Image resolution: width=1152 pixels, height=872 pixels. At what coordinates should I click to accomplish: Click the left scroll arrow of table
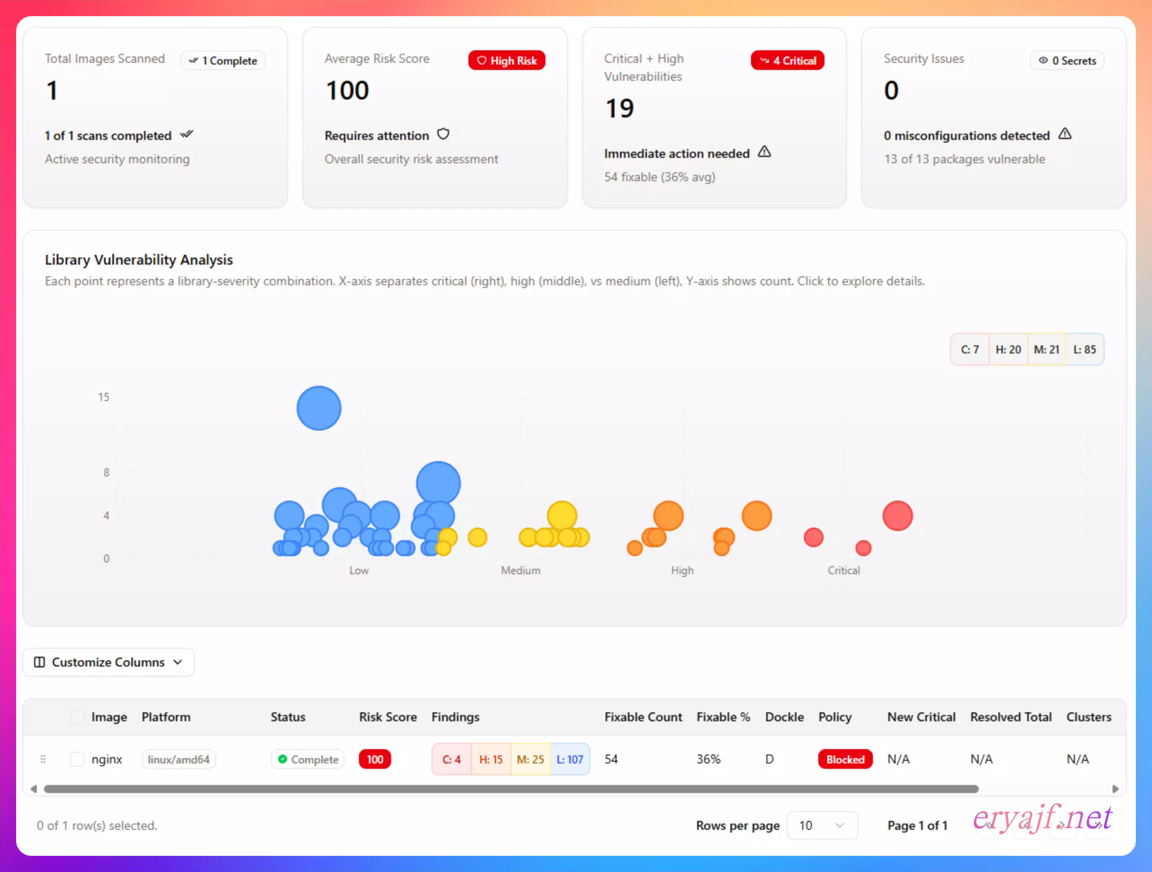(x=34, y=789)
